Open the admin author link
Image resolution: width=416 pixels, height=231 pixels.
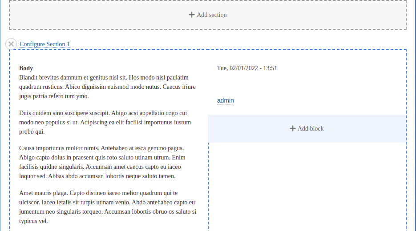point(226,100)
